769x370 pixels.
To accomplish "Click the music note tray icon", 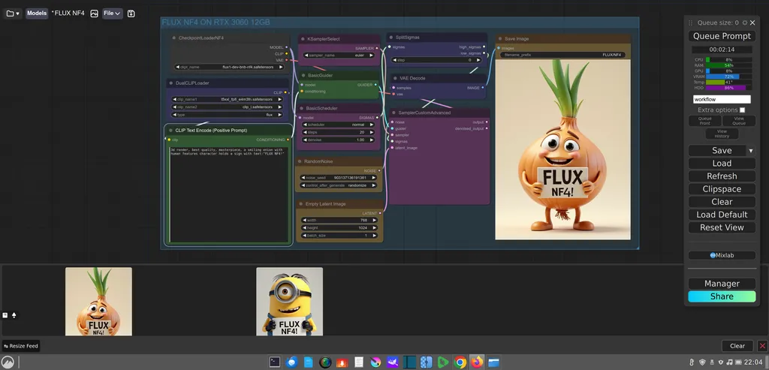I will (730, 362).
